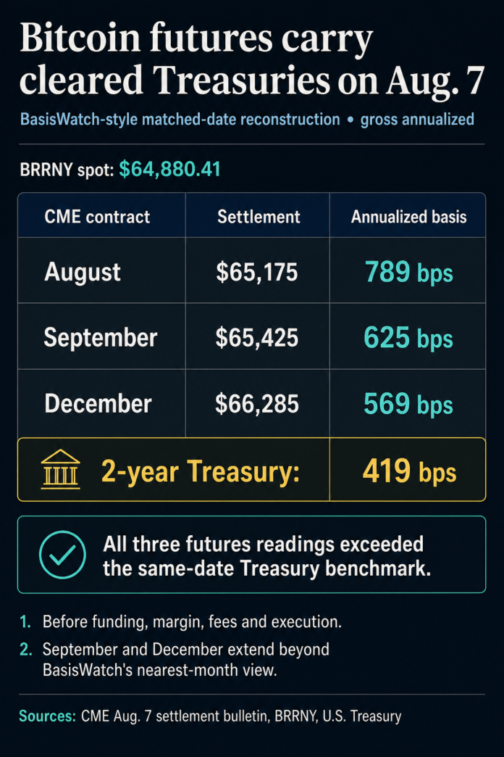504x757 pixels.
Task: Click the Annualized basis column header
Action: [x=408, y=217]
